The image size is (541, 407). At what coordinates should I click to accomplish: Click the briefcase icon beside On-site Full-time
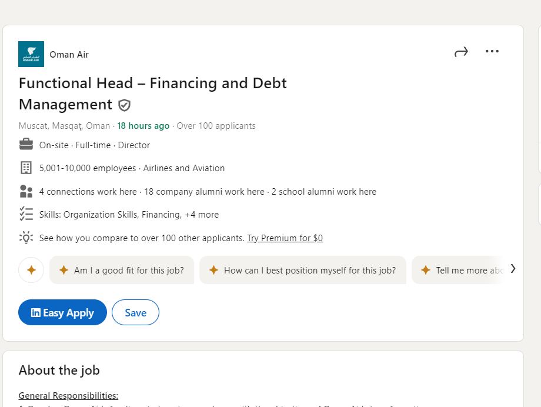(26, 144)
